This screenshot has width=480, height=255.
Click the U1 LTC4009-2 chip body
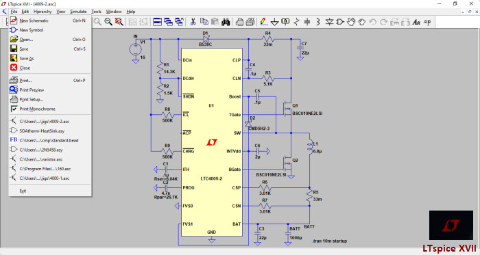[x=211, y=142]
